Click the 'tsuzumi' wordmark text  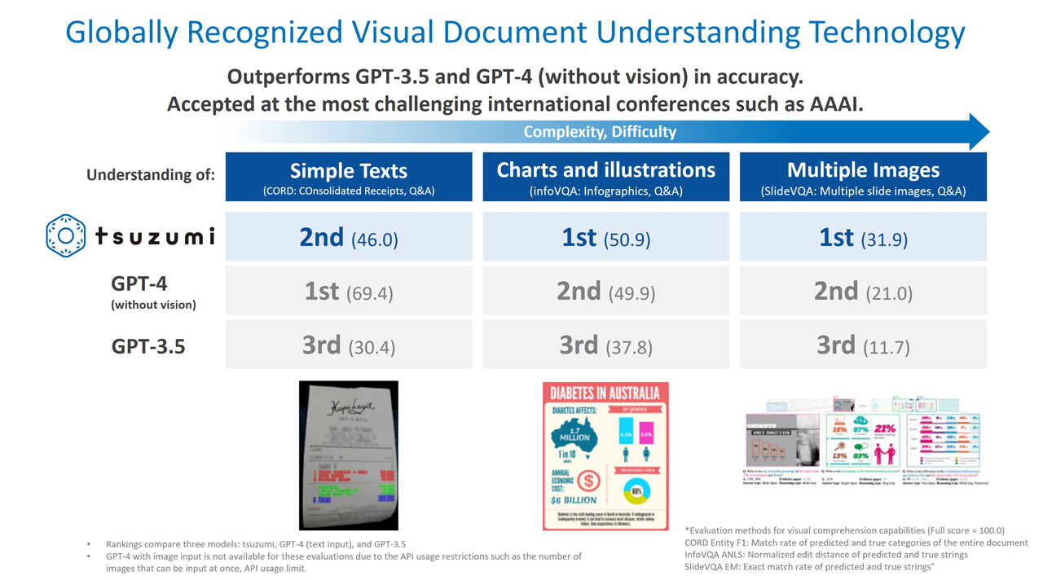[x=155, y=236]
